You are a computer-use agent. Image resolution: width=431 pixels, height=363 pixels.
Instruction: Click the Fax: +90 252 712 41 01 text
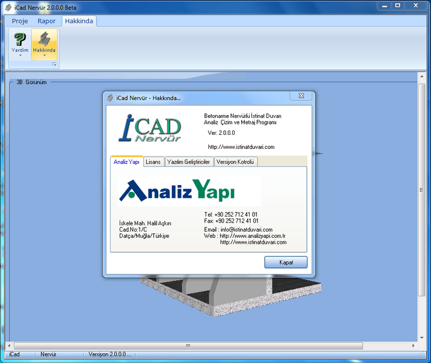231,221
